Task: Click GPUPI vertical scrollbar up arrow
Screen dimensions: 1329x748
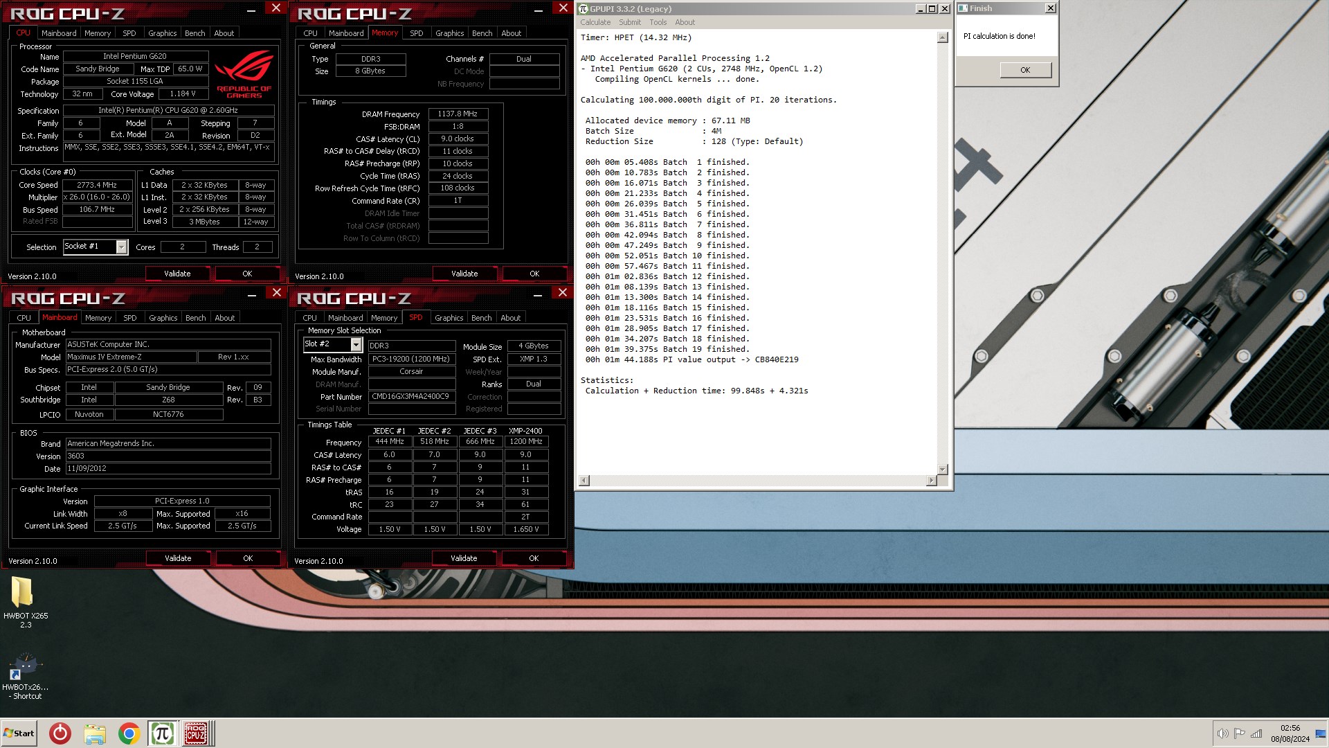Action: click(943, 37)
